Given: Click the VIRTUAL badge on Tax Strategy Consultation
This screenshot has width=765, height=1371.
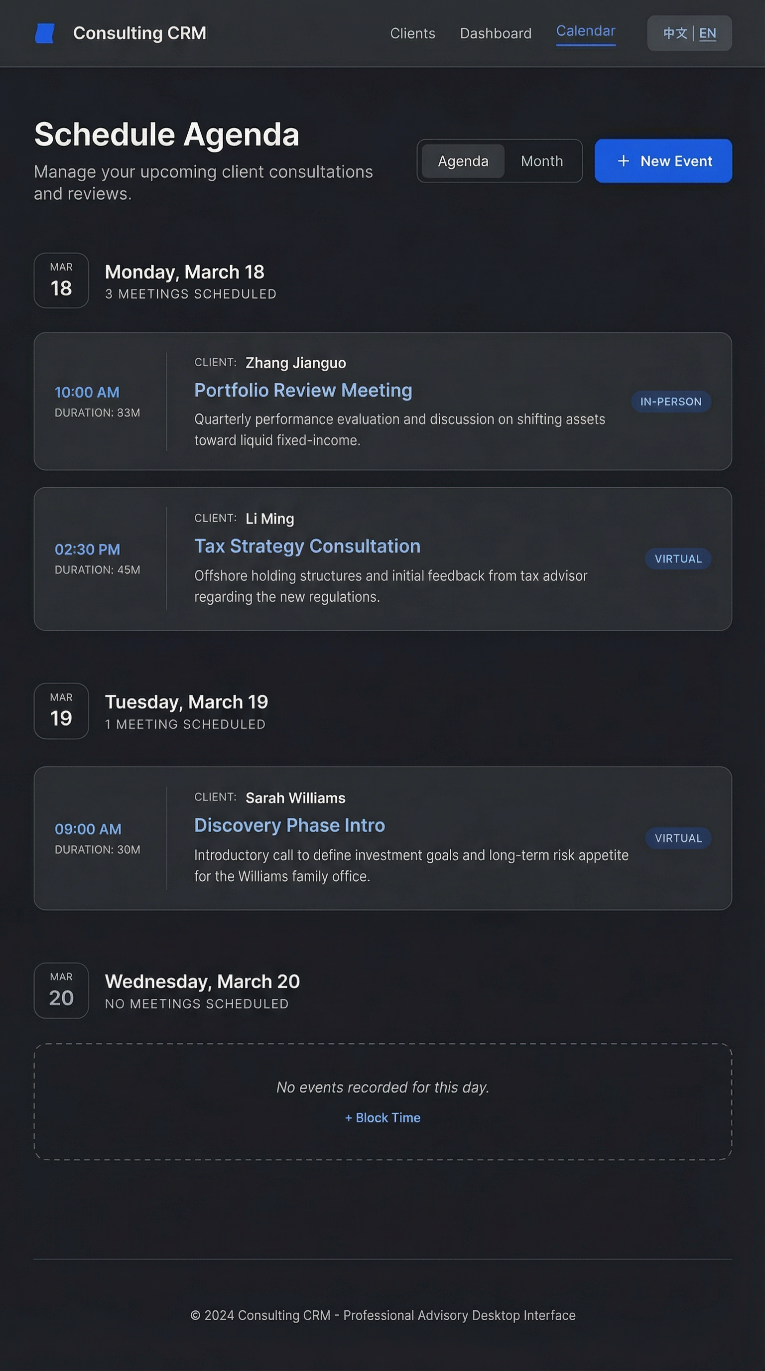Looking at the screenshot, I should pyautogui.click(x=678, y=558).
